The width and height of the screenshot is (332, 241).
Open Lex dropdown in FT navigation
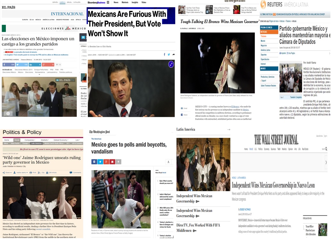point(78,140)
